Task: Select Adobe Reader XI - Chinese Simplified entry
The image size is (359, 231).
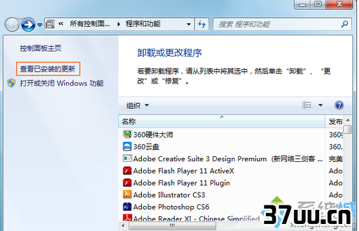Action: (x=197, y=218)
